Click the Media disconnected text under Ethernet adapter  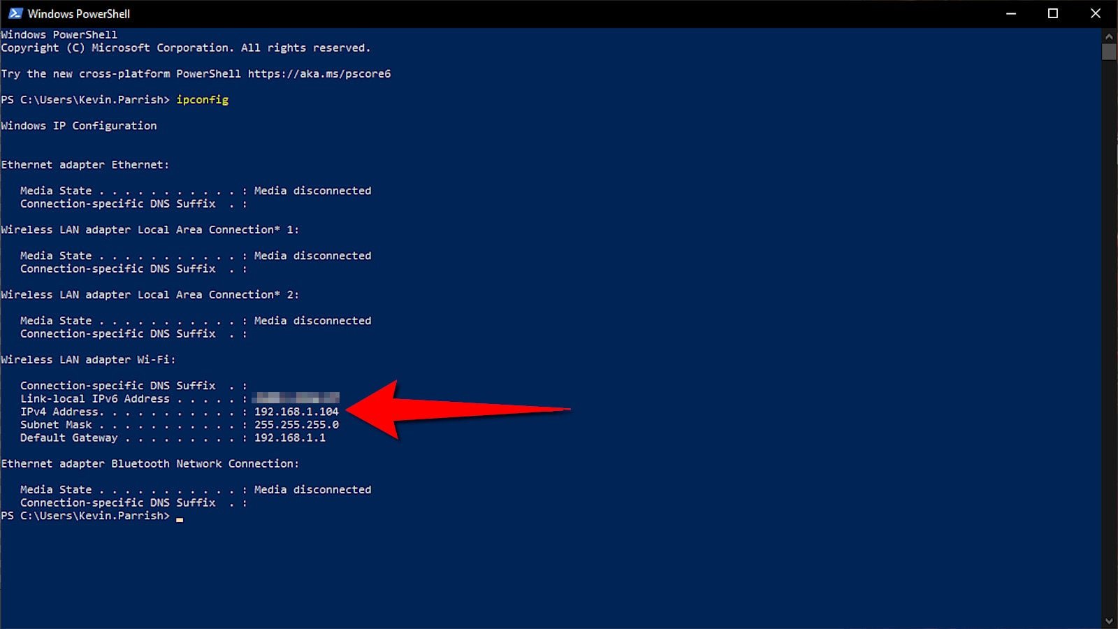click(312, 190)
